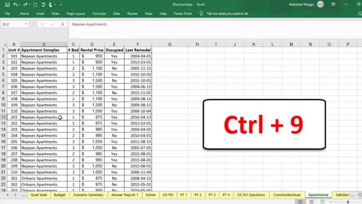The height and width of the screenshot is (204, 362).
Task: Toggle Touch/Mouse mode icon
Action: pos(50,5)
